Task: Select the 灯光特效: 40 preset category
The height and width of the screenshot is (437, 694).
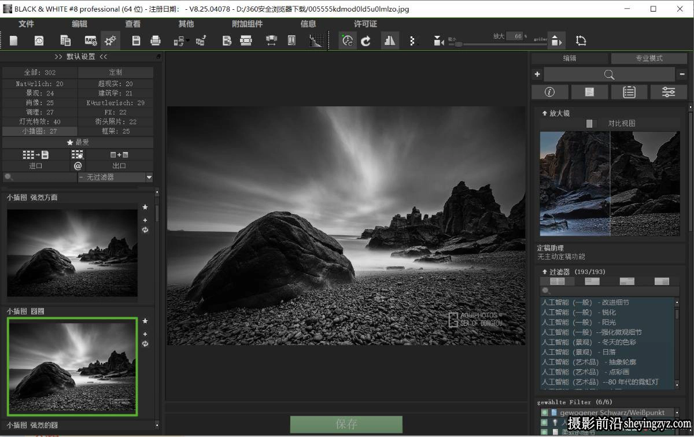Action: coord(40,122)
